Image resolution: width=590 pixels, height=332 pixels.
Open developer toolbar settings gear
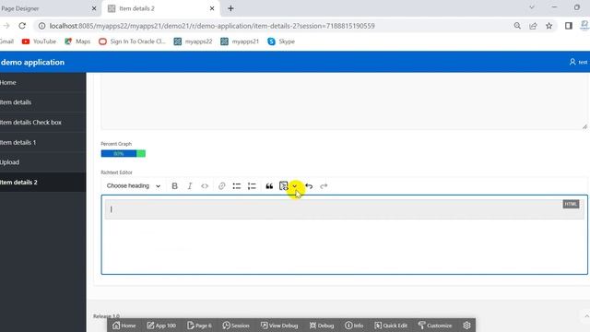466,326
